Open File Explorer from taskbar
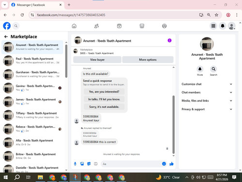This screenshot has width=242, height=182. point(40,177)
